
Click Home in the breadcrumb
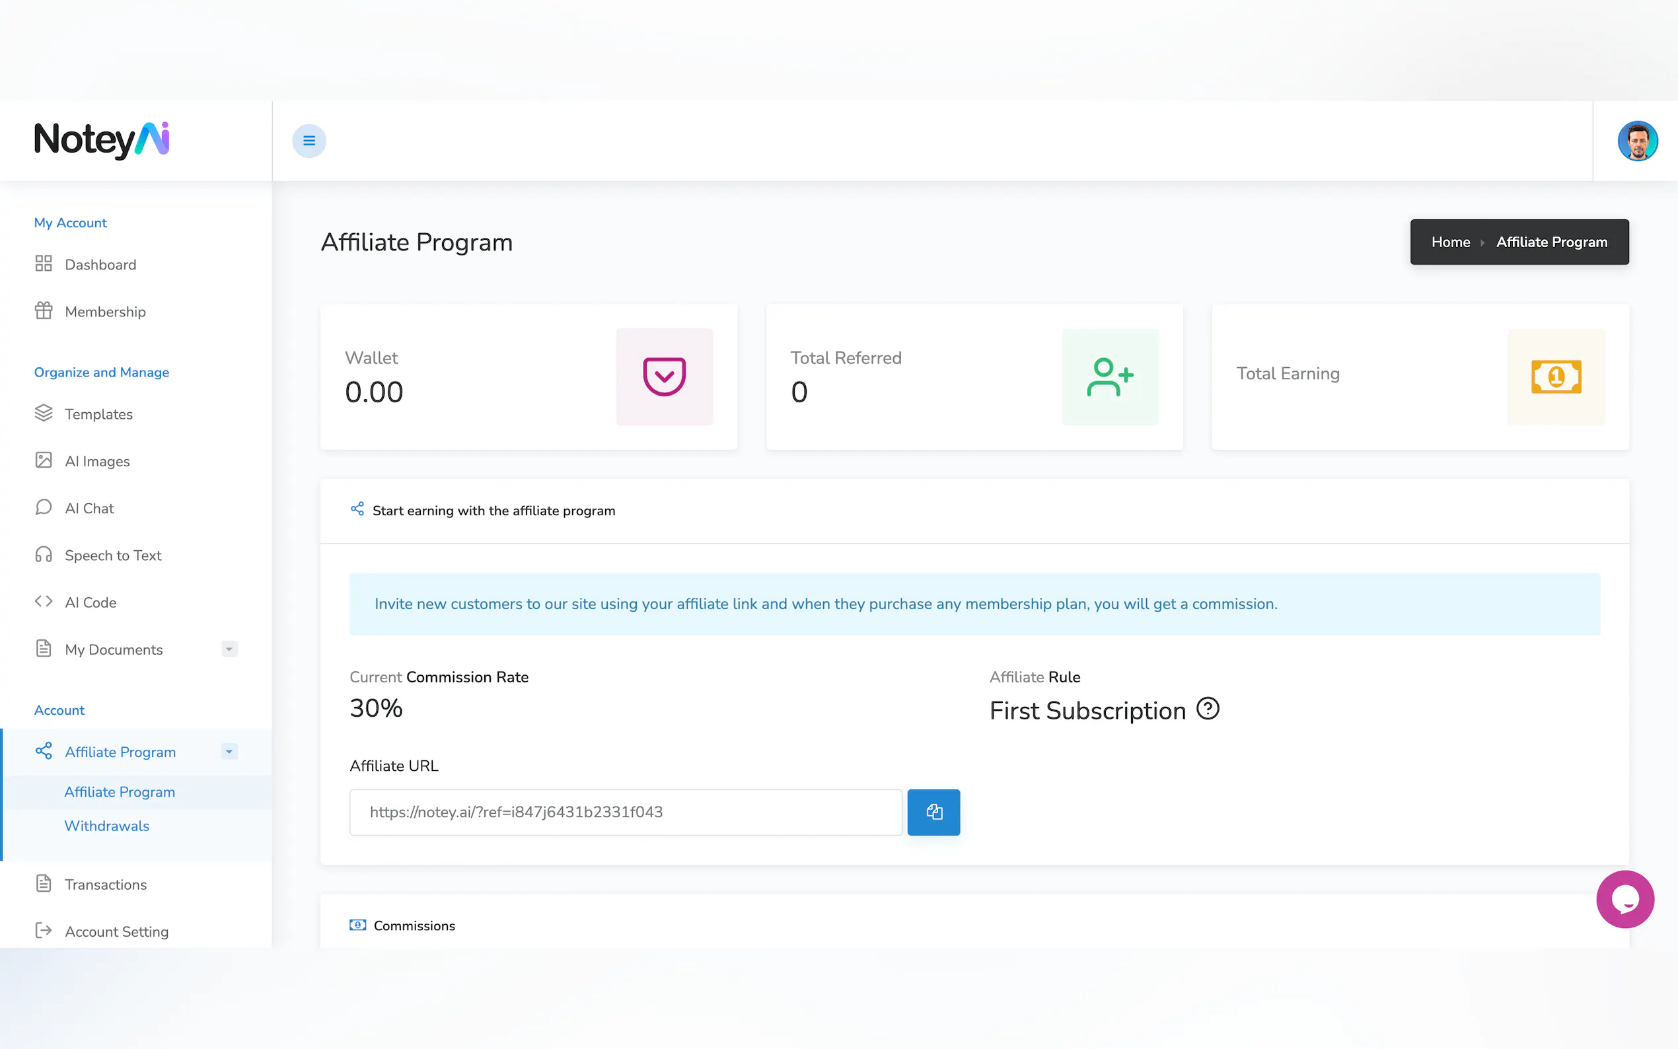point(1451,242)
